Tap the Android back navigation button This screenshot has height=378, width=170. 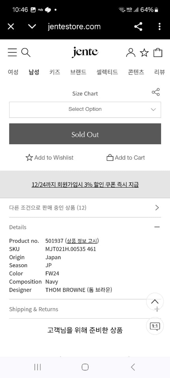133,367
